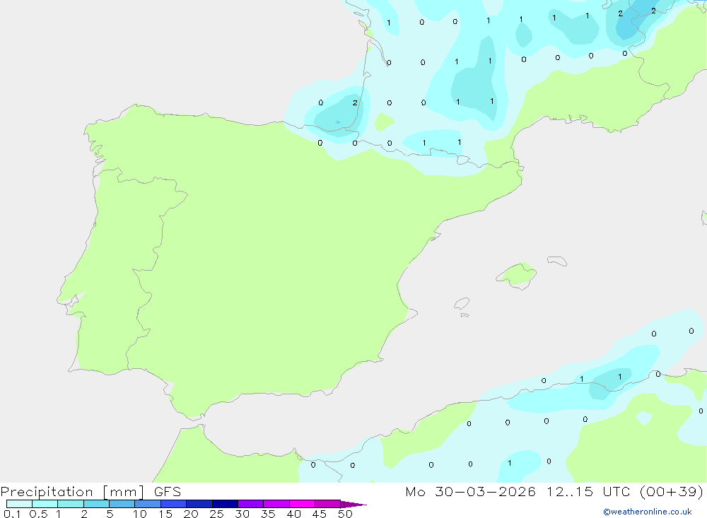Click the '15' legend scale label
This screenshot has width=707, height=518.
pyautogui.click(x=165, y=514)
